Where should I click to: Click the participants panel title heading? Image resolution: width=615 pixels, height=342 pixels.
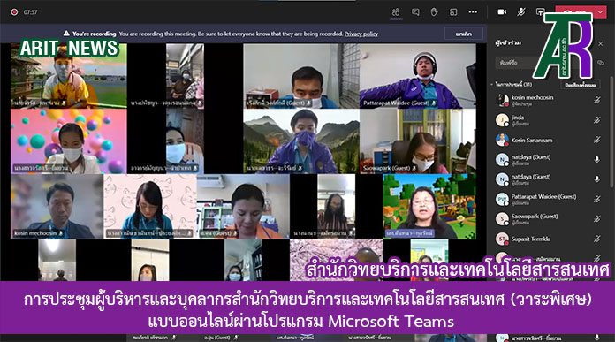pyautogui.click(x=508, y=42)
